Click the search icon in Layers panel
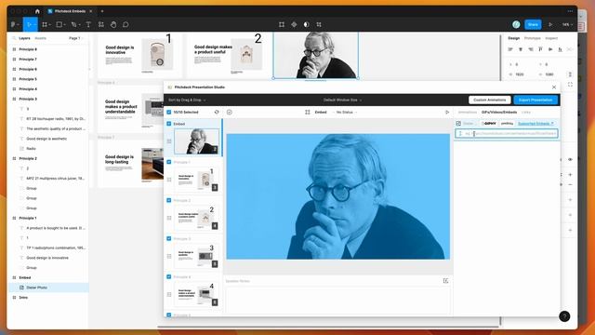Viewport: 595px width, 335px height. click(x=15, y=38)
